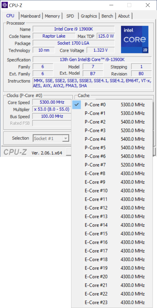Select E-Core #21 entry
Screen dimensions: 157x308
tap(112, 285)
